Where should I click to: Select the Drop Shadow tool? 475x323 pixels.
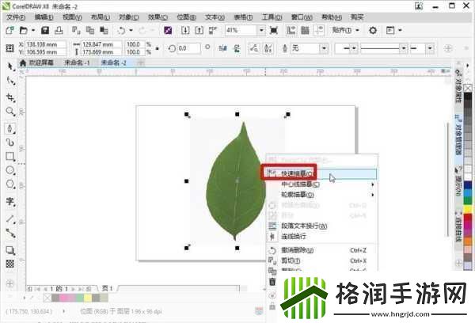click(10, 250)
